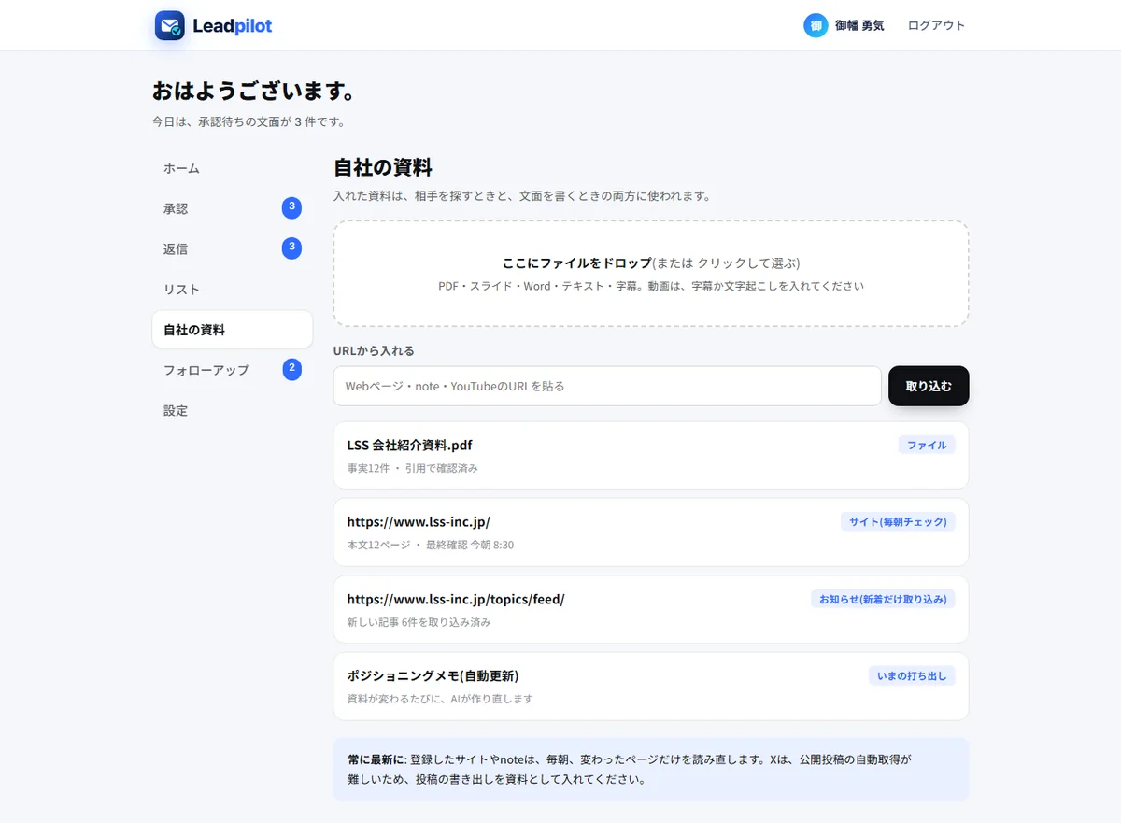1121x823 pixels.
Task: Click the お知らせ(新着だけ取り込み) tag
Action: 883,599
